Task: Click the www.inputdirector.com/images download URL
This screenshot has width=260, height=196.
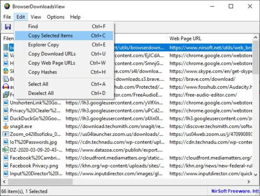Action: click(114, 174)
